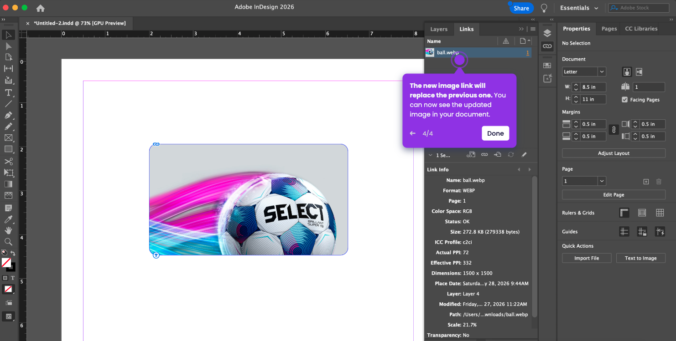Viewport: 676px width, 341px height.
Task: Select the Line tool
Action: point(8,104)
